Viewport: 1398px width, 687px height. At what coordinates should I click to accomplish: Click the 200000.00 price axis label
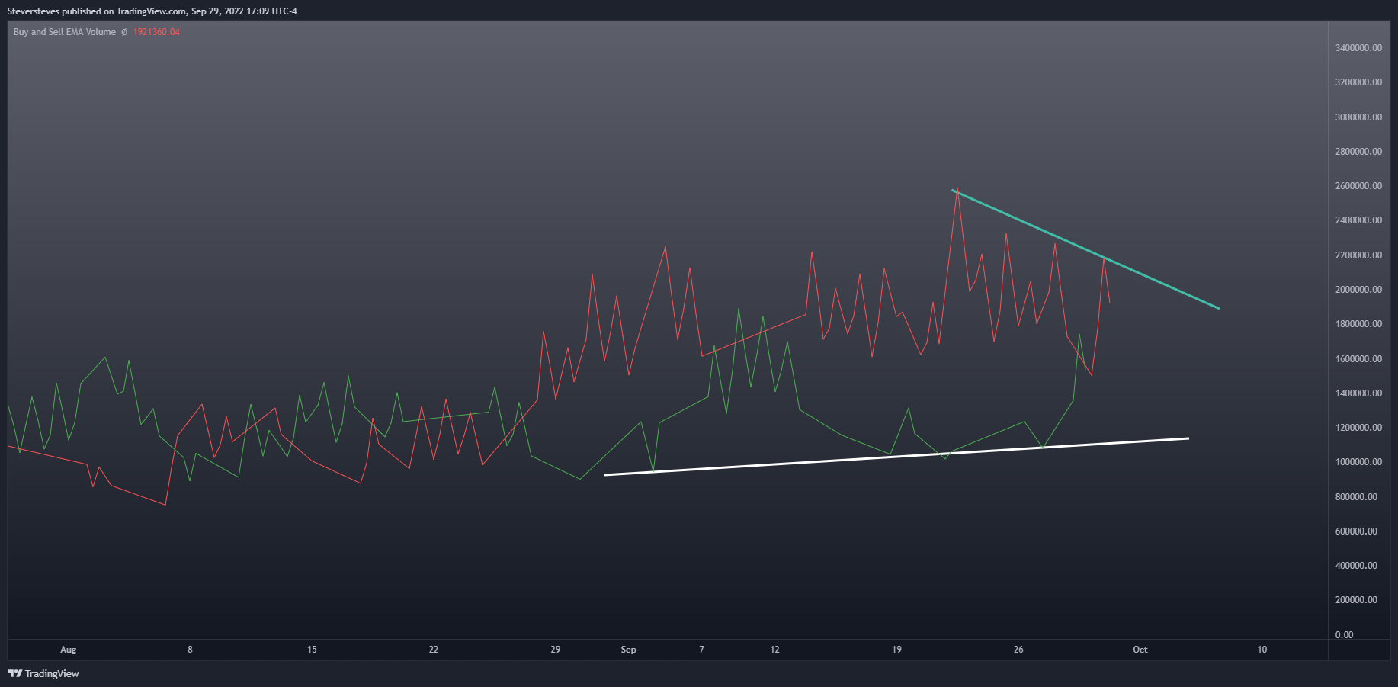tap(1356, 600)
